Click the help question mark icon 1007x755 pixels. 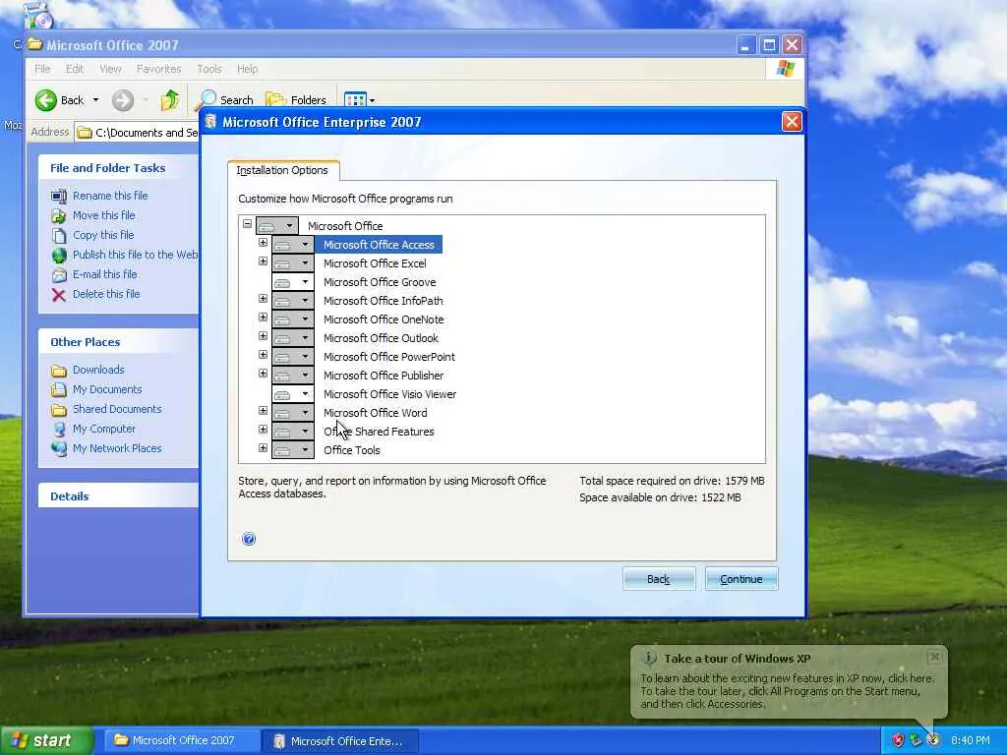[x=249, y=539]
